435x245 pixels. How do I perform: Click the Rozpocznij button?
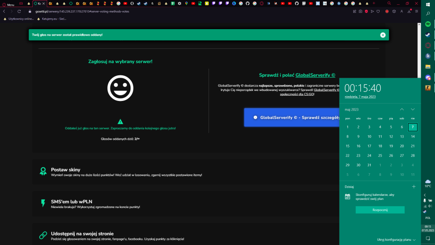point(380,210)
